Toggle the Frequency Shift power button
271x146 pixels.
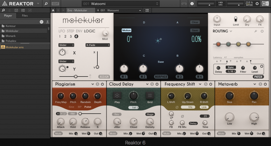[211, 84]
